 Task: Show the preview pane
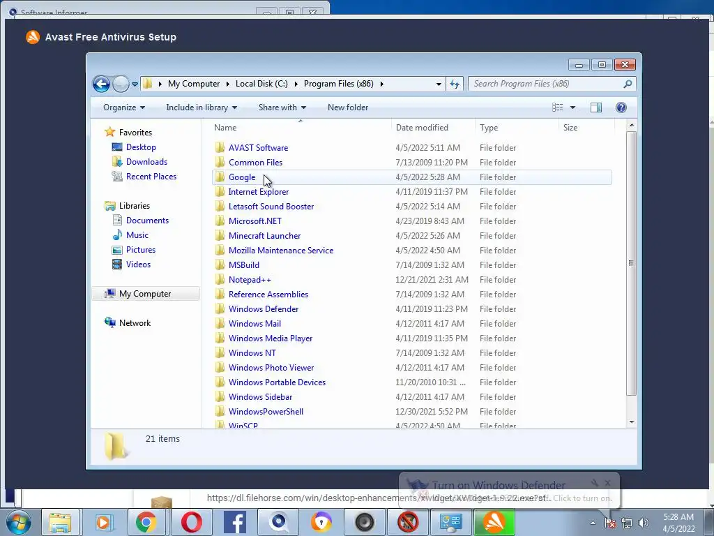(x=595, y=107)
